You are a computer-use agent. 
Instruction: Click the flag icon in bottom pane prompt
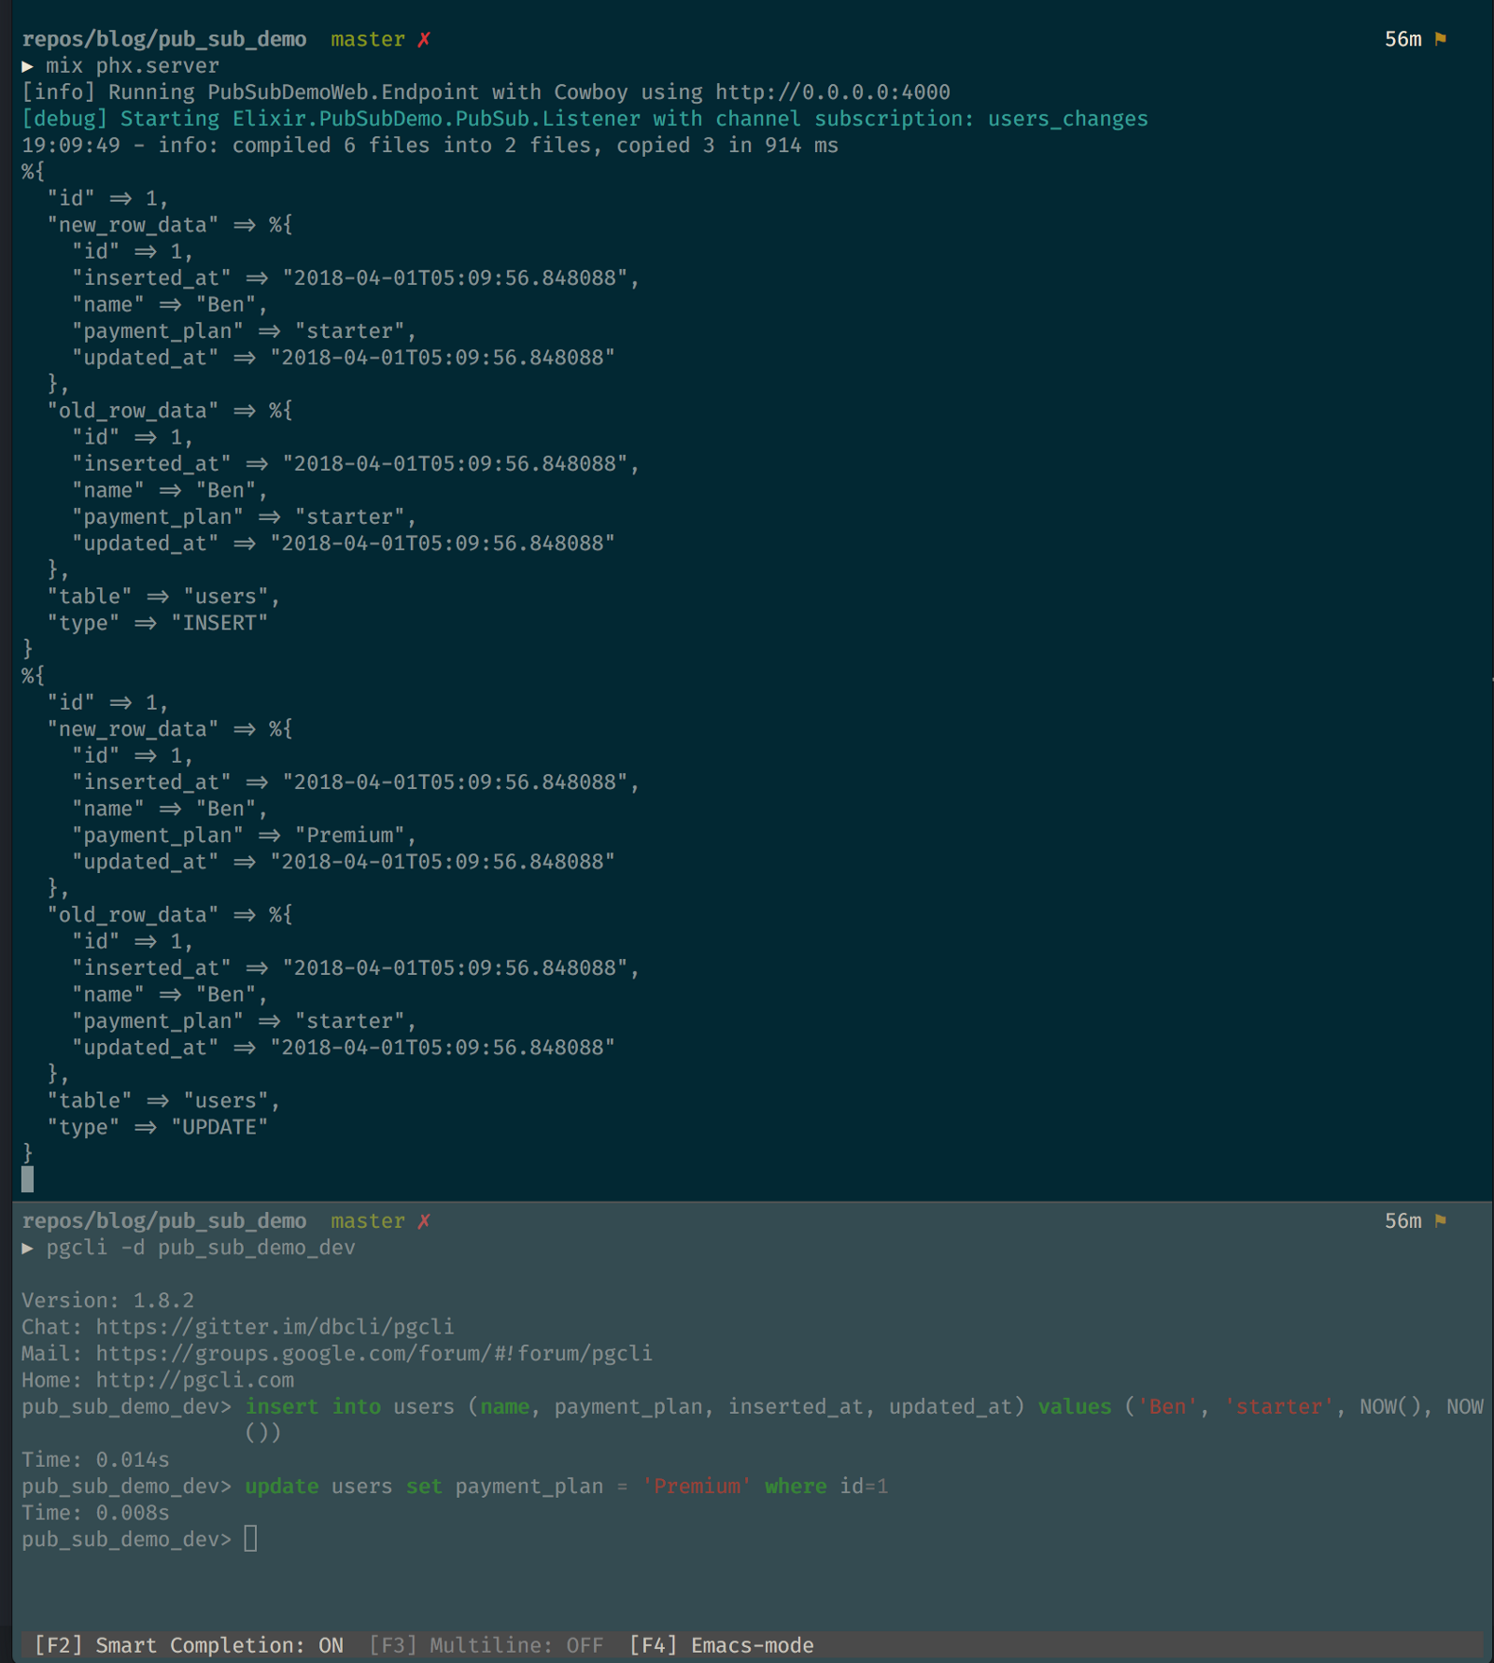[1441, 1220]
